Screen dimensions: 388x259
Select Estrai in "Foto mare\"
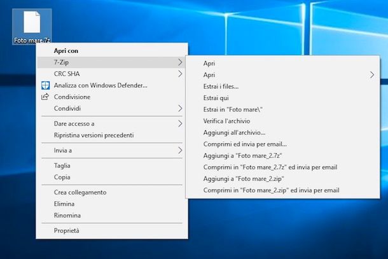point(282,109)
